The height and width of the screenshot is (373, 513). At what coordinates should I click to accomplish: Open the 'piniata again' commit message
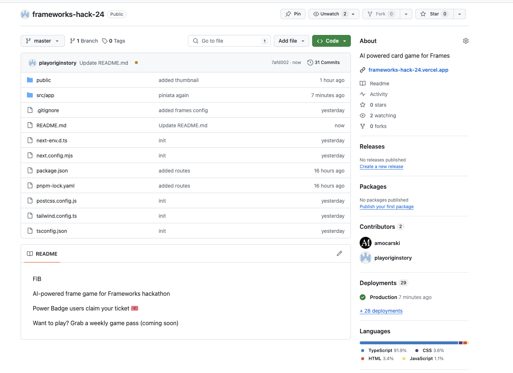[174, 95]
